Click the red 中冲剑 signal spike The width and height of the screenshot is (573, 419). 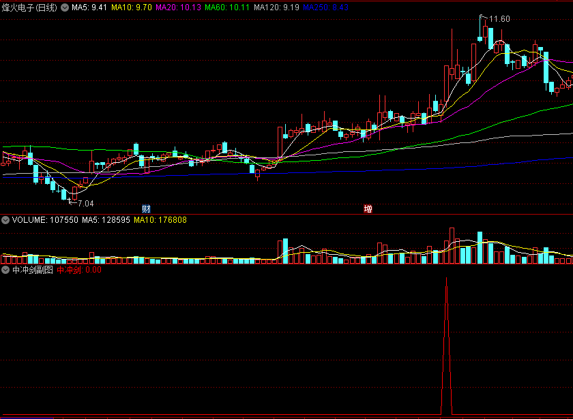446,346
